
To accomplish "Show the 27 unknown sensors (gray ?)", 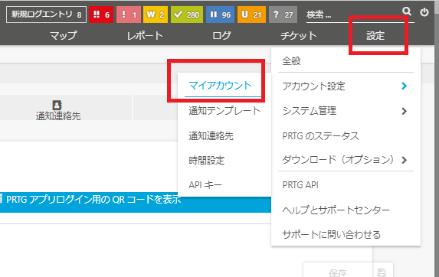I will (283, 15).
